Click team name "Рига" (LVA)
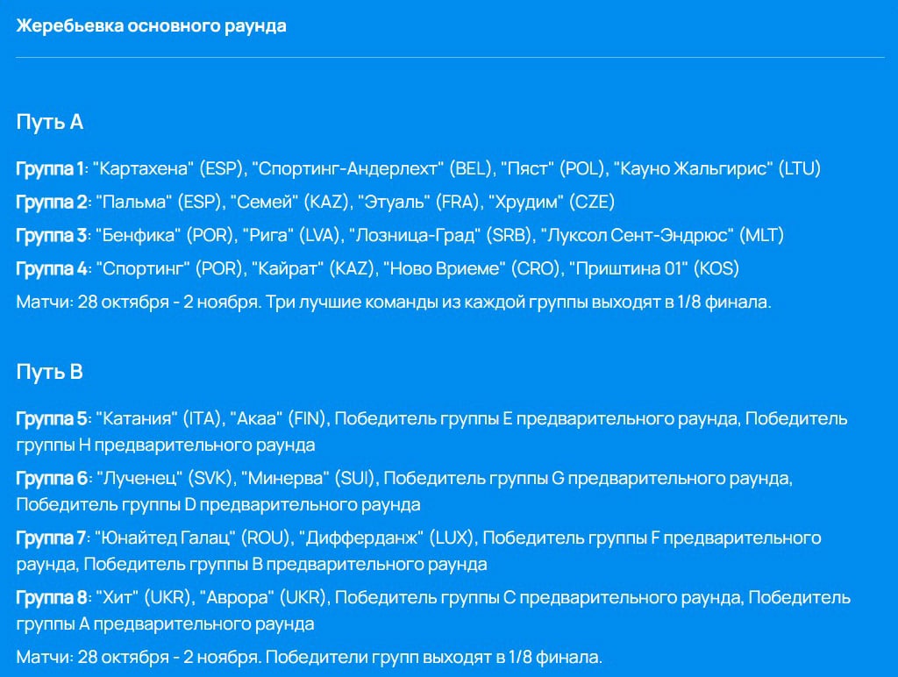Viewport: 898px width, 677px height. click(x=268, y=235)
